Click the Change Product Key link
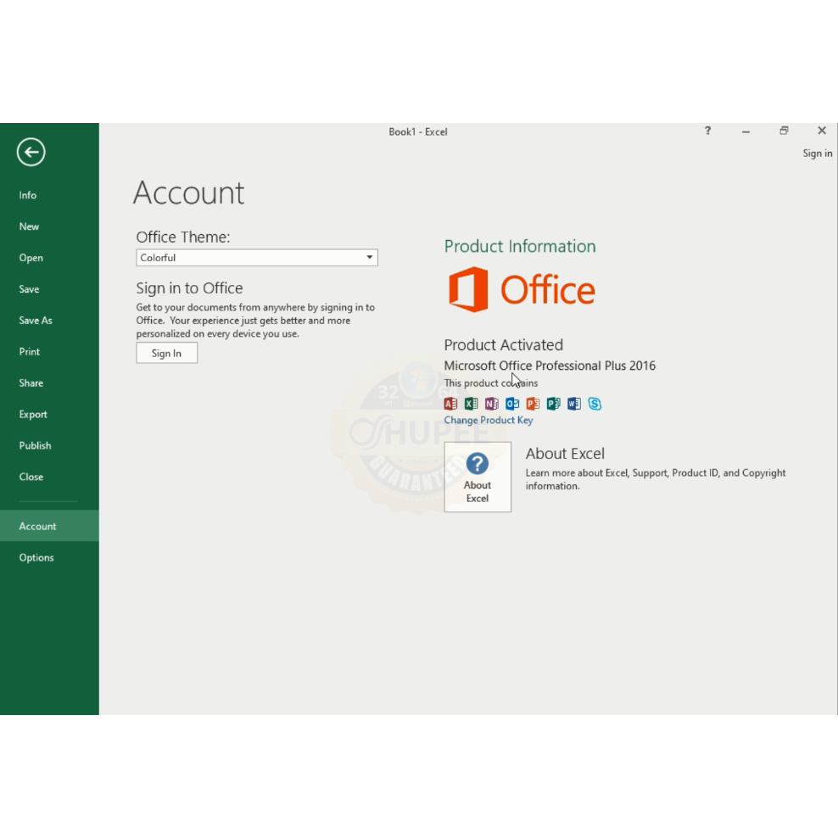This screenshot has width=838, height=838. point(489,420)
